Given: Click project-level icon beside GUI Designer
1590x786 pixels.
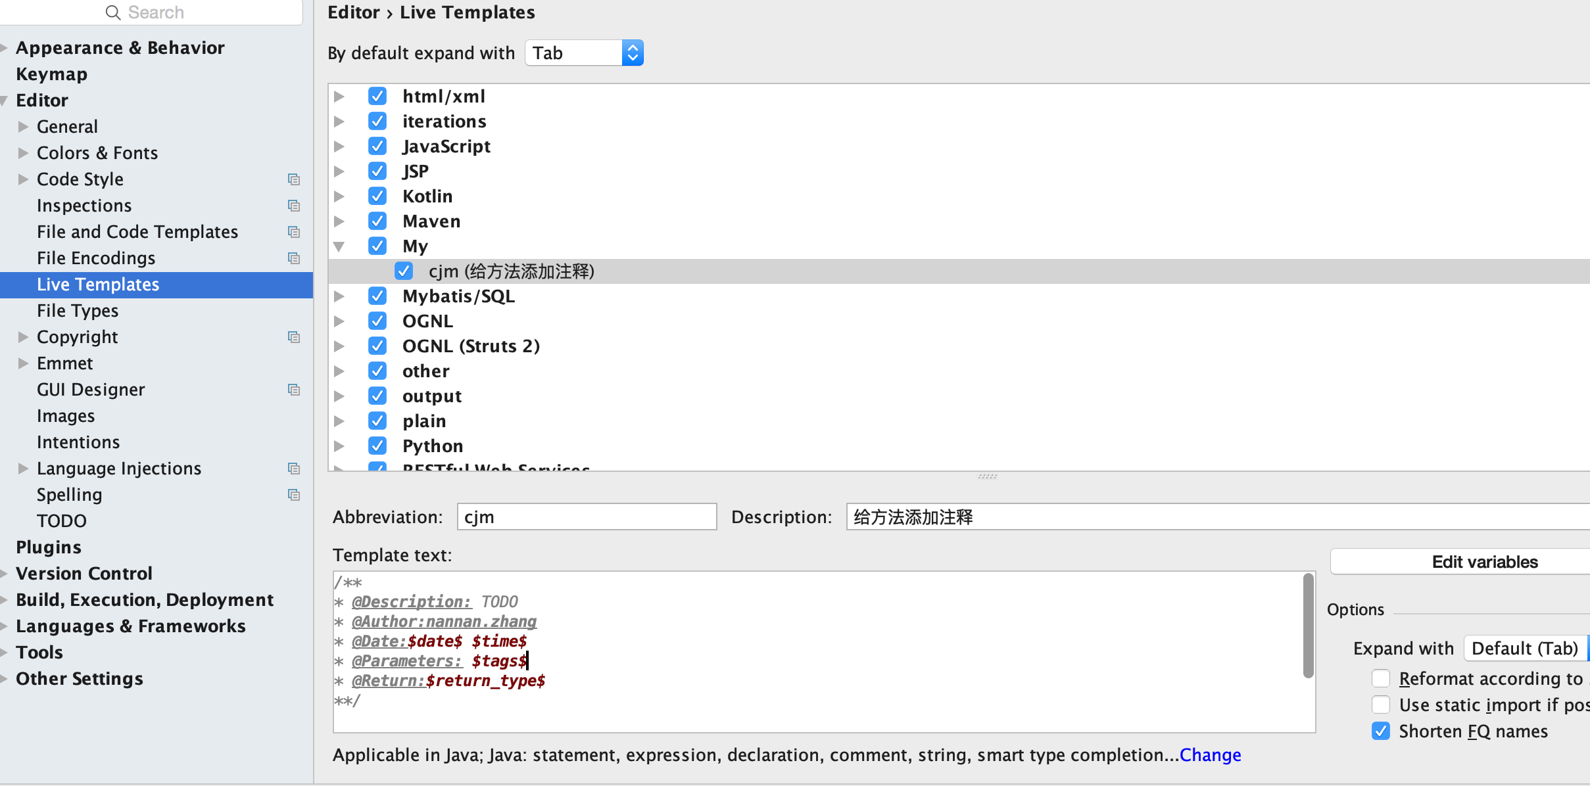Looking at the screenshot, I should point(294,390).
